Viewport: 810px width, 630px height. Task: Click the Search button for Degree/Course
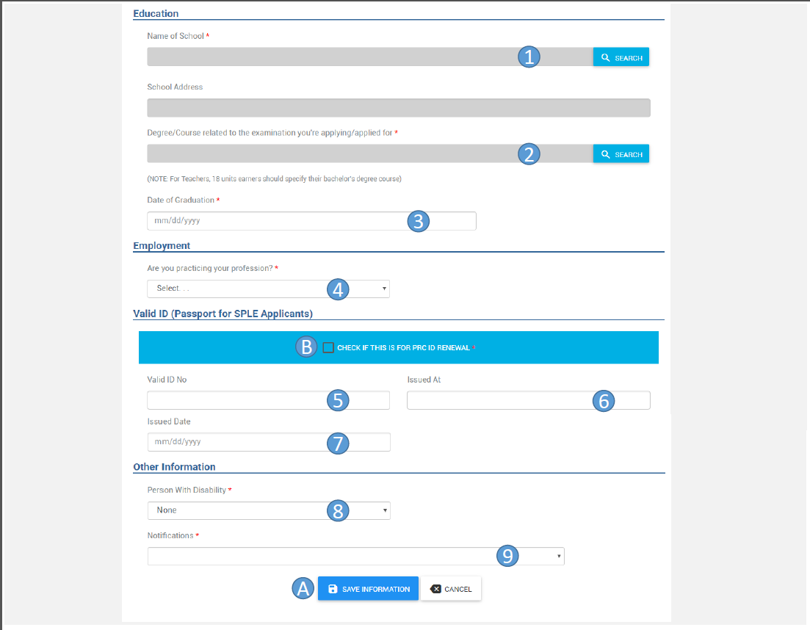point(621,154)
